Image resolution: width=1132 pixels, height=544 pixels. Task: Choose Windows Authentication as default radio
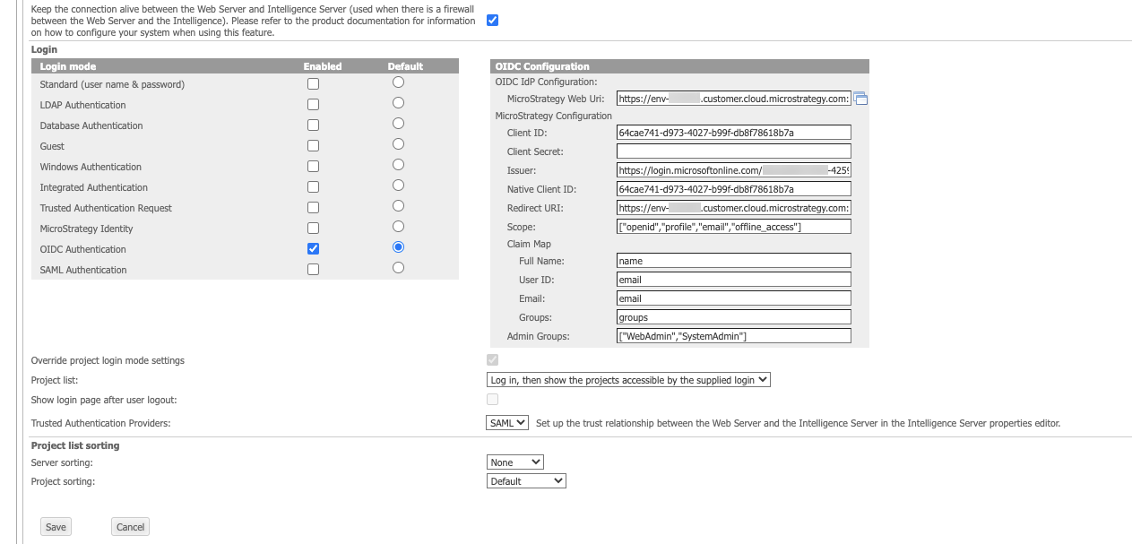click(x=398, y=165)
